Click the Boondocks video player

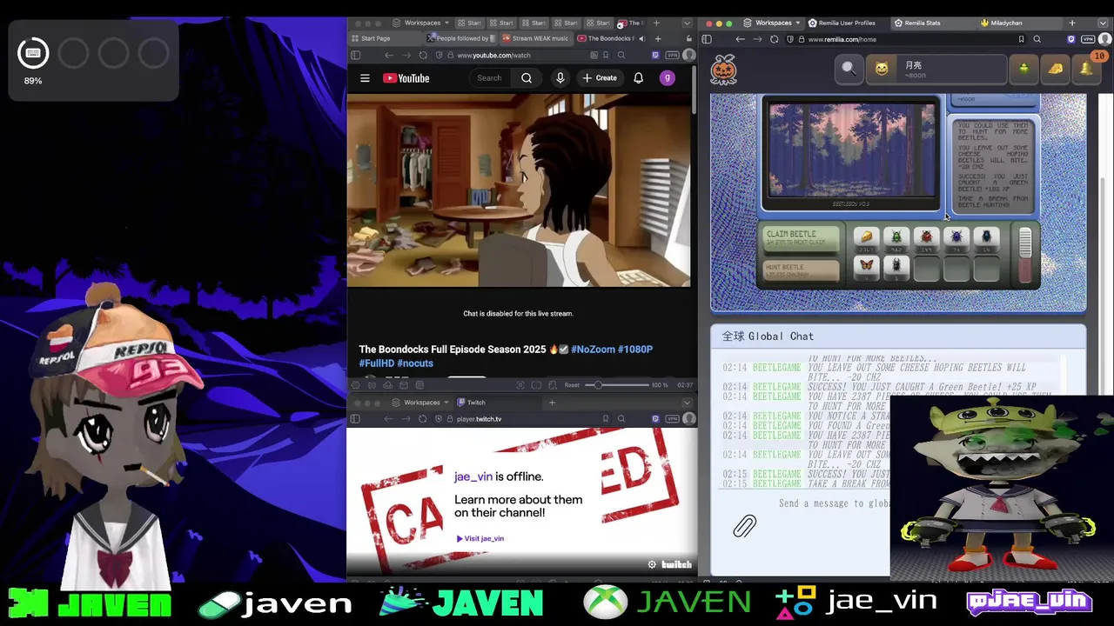pos(518,191)
